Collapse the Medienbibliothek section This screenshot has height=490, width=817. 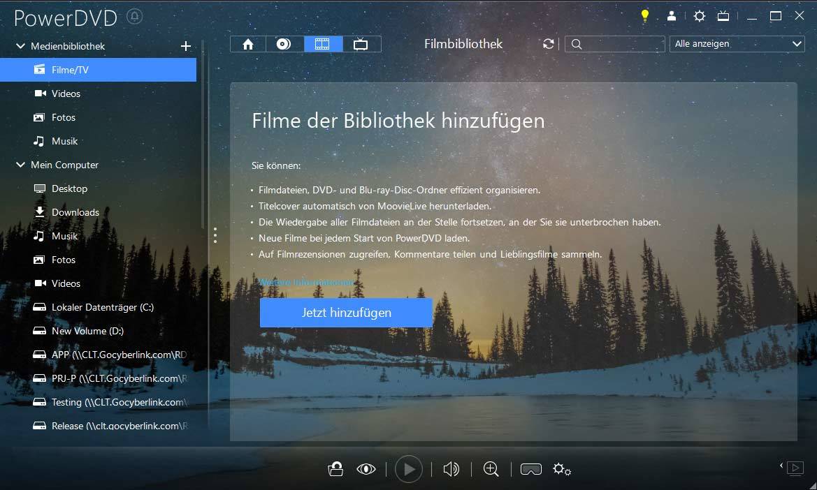pyautogui.click(x=20, y=46)
